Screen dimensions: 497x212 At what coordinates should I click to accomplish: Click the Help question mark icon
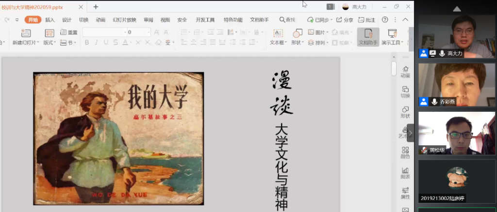coord(385,20)
